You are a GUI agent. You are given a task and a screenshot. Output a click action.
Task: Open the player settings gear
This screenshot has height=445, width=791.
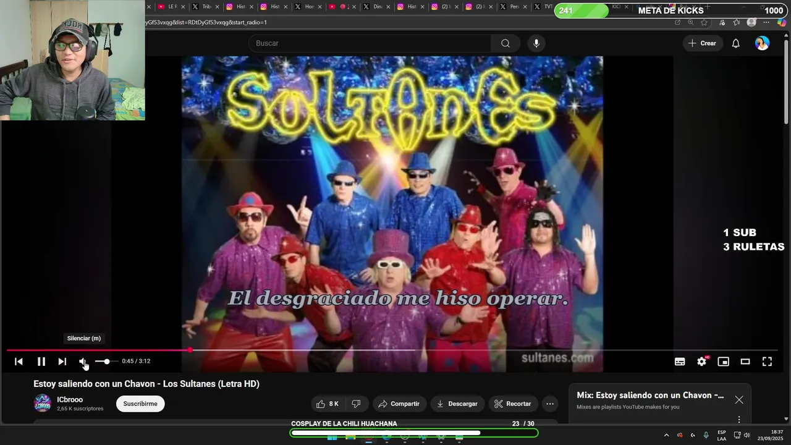click(x=701, y=362)
